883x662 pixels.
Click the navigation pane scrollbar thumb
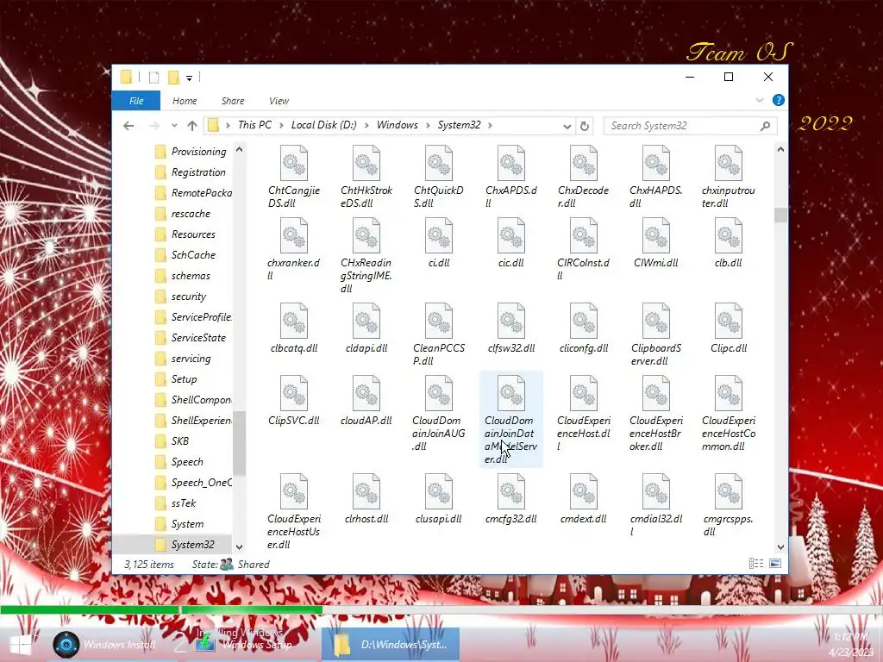[x=240, y=442]
